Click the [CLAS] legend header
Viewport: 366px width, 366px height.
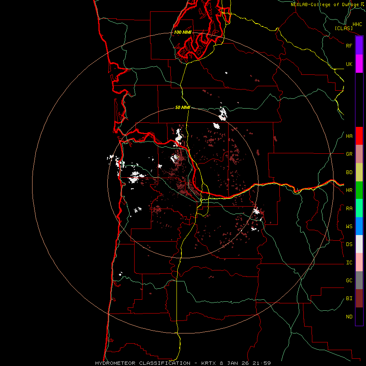344,28
